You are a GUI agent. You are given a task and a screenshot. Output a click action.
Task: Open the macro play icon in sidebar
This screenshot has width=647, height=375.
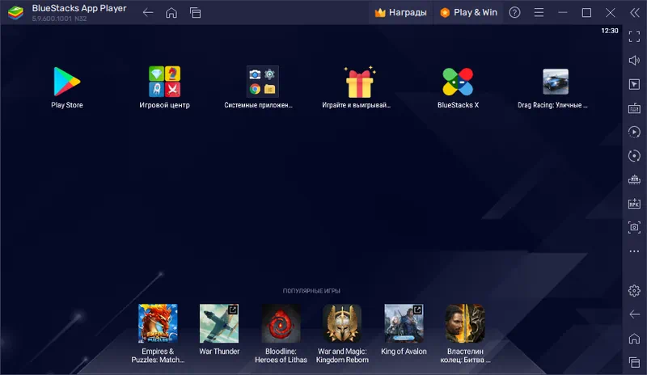(634, 132)
